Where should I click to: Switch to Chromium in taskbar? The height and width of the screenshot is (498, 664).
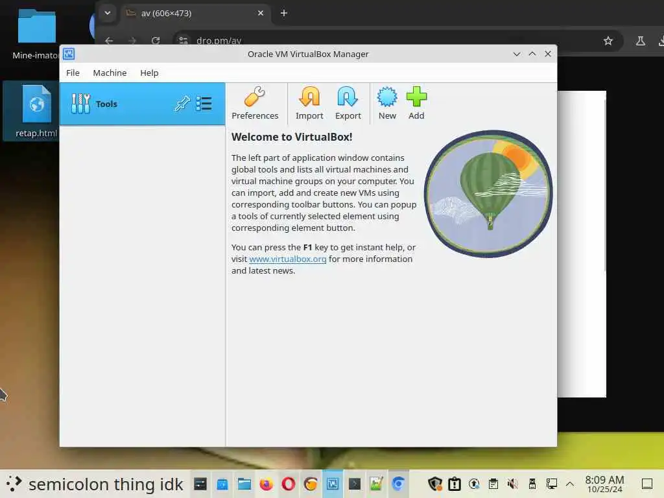[x=398, y=484]
